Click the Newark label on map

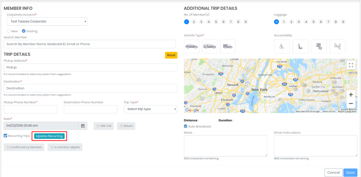[x=233, y=85]
